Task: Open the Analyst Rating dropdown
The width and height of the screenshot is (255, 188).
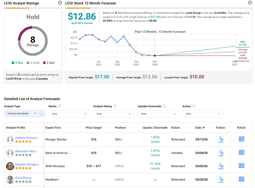Action: [x=114, y=114]
